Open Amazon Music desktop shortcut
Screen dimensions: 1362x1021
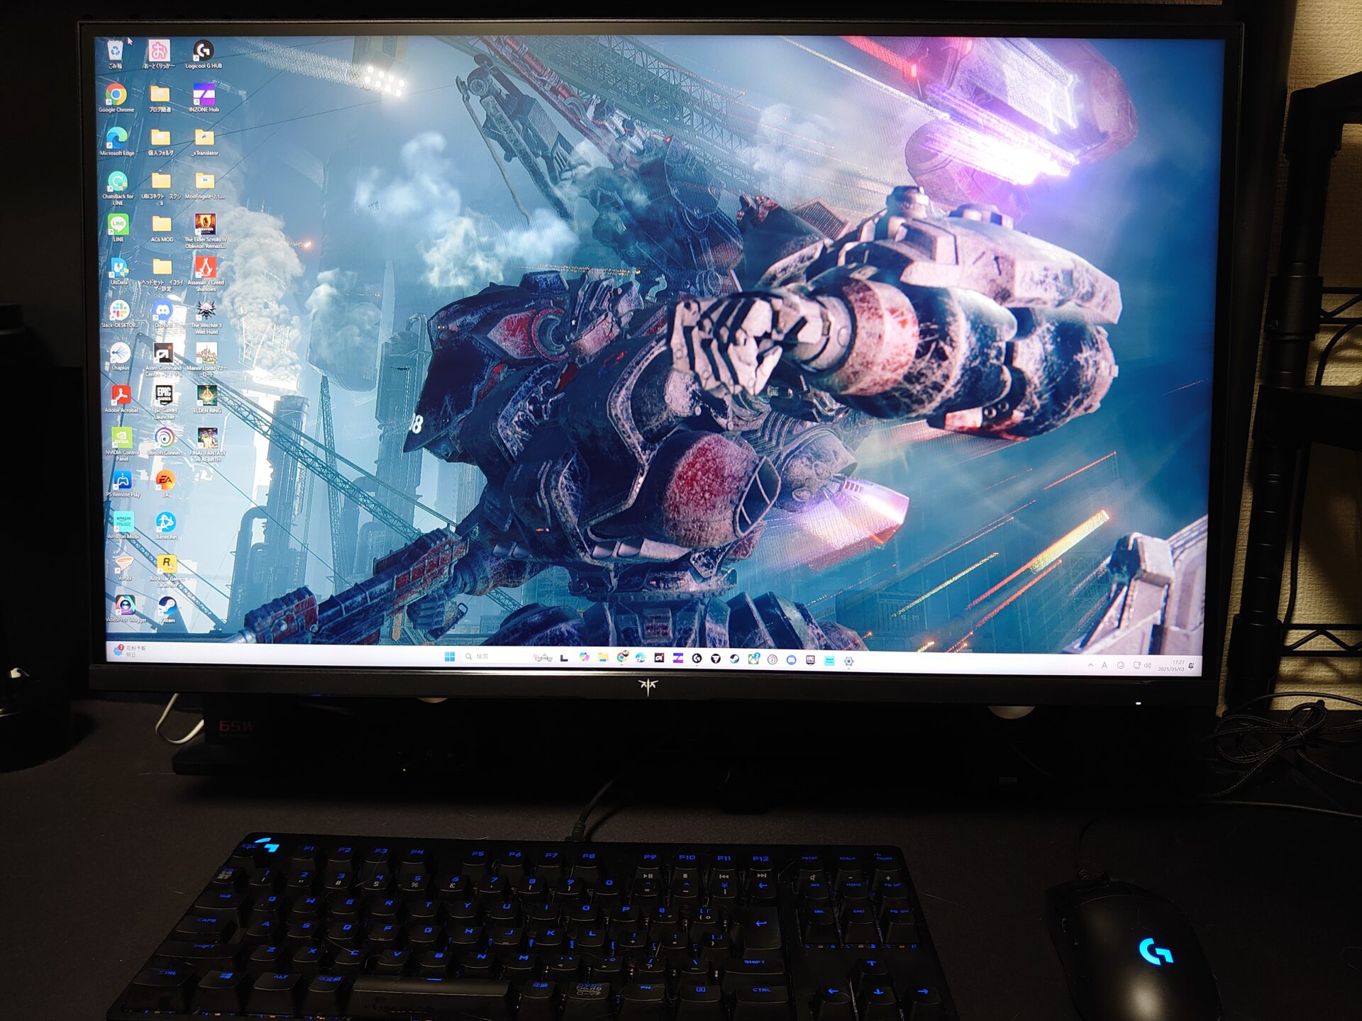[x=123, y=525]
